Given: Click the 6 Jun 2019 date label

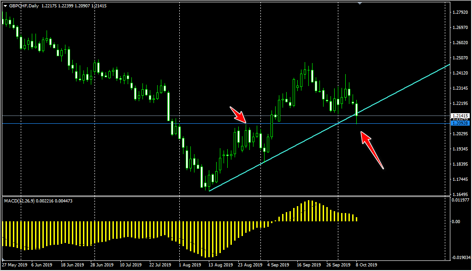Looking at the screenshot, I should click(x=41, y=265).
